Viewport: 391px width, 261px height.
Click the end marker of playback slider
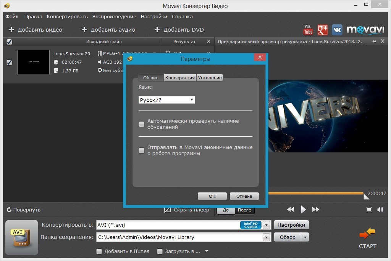(366, 196)
